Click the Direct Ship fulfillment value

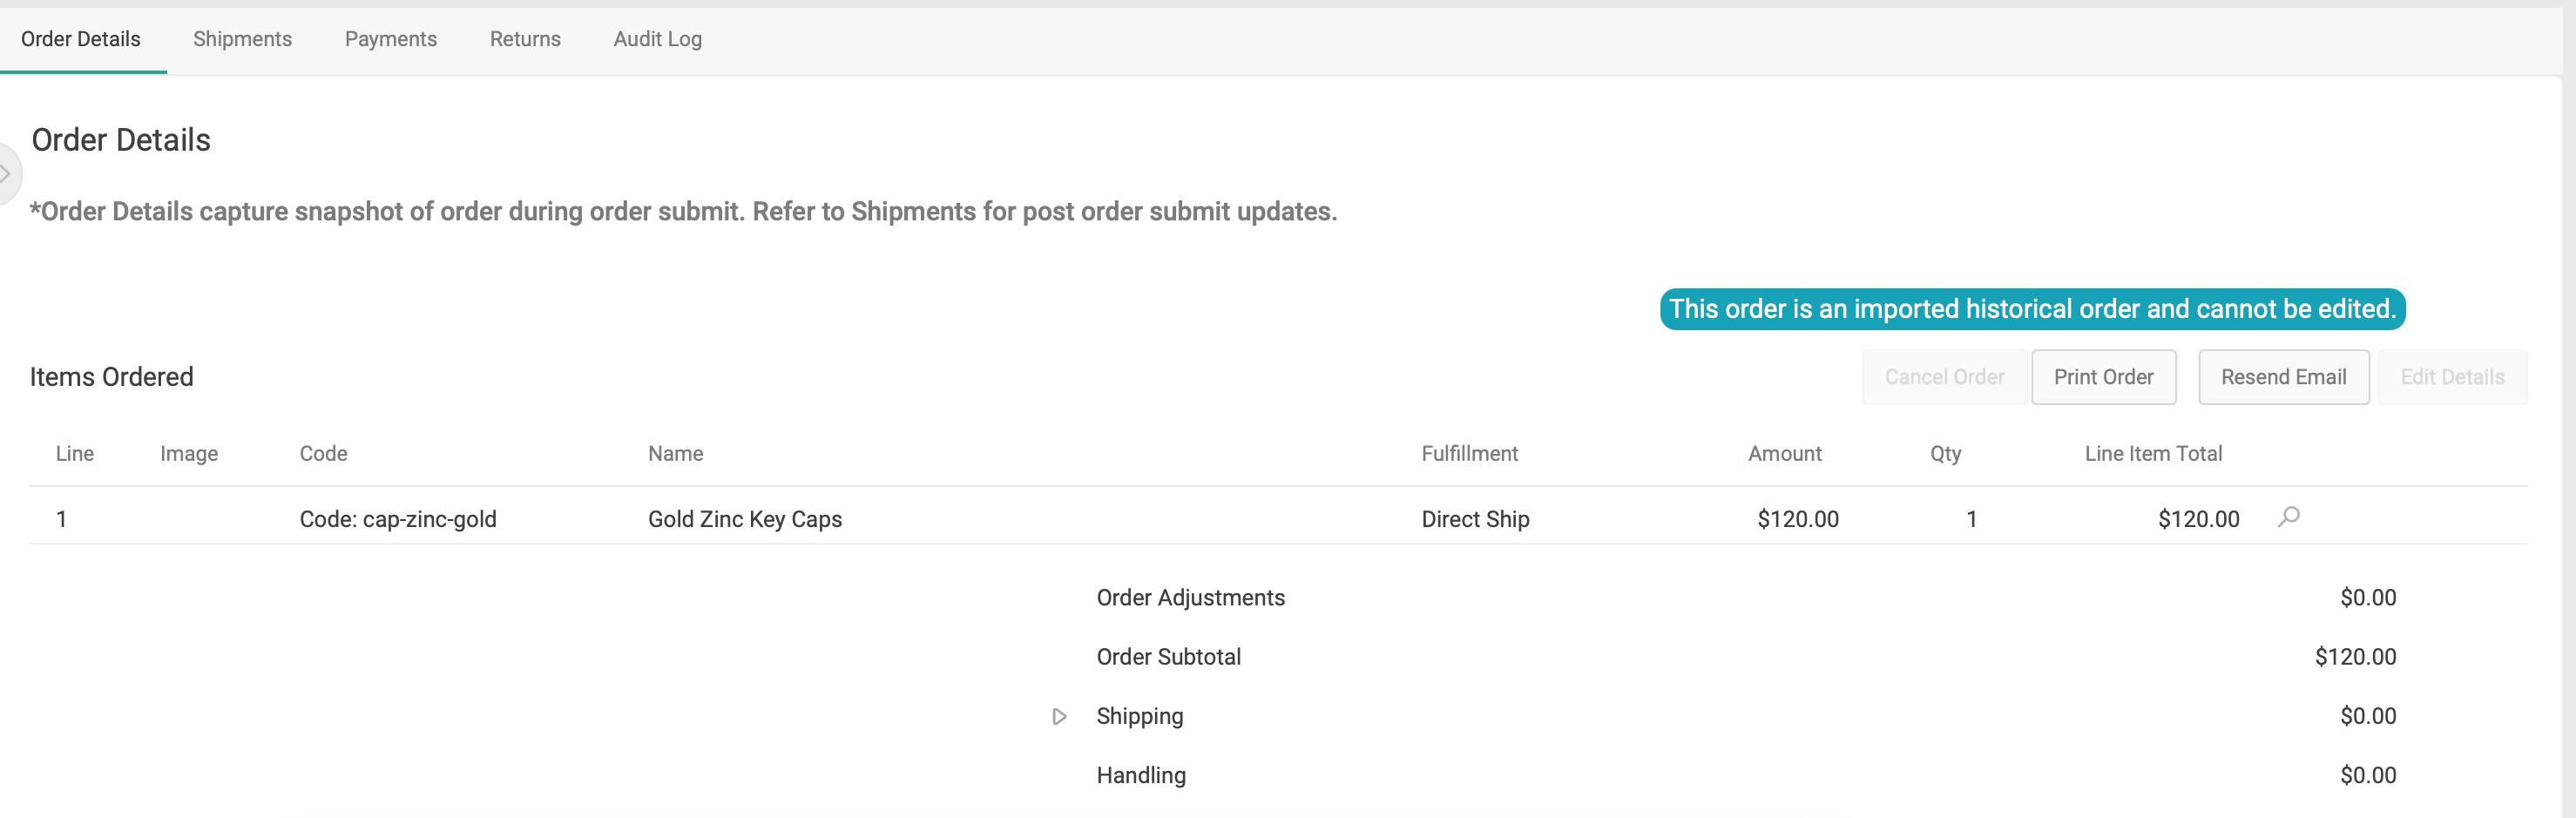click(x=1475, y=519)
